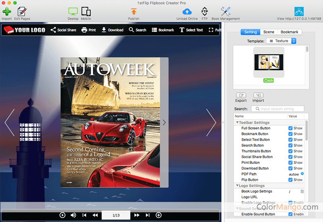Click the zoom-in plus icon

click(159, 215)
